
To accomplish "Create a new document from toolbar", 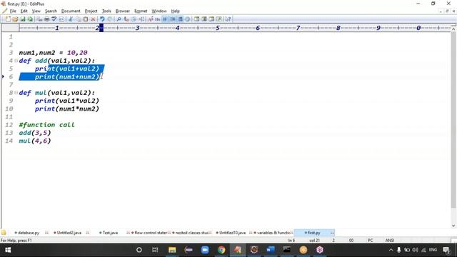I will [x=8, y=19].
